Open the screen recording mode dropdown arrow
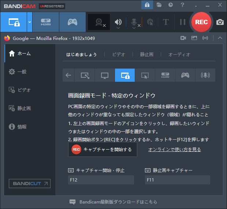The width and height of the screenshot is (227, 209). [x=30, y=22]
